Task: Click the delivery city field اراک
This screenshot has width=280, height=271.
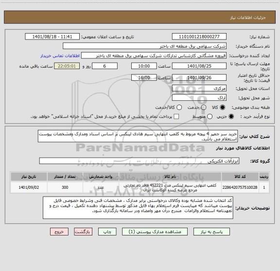Action: coord(199,98)
